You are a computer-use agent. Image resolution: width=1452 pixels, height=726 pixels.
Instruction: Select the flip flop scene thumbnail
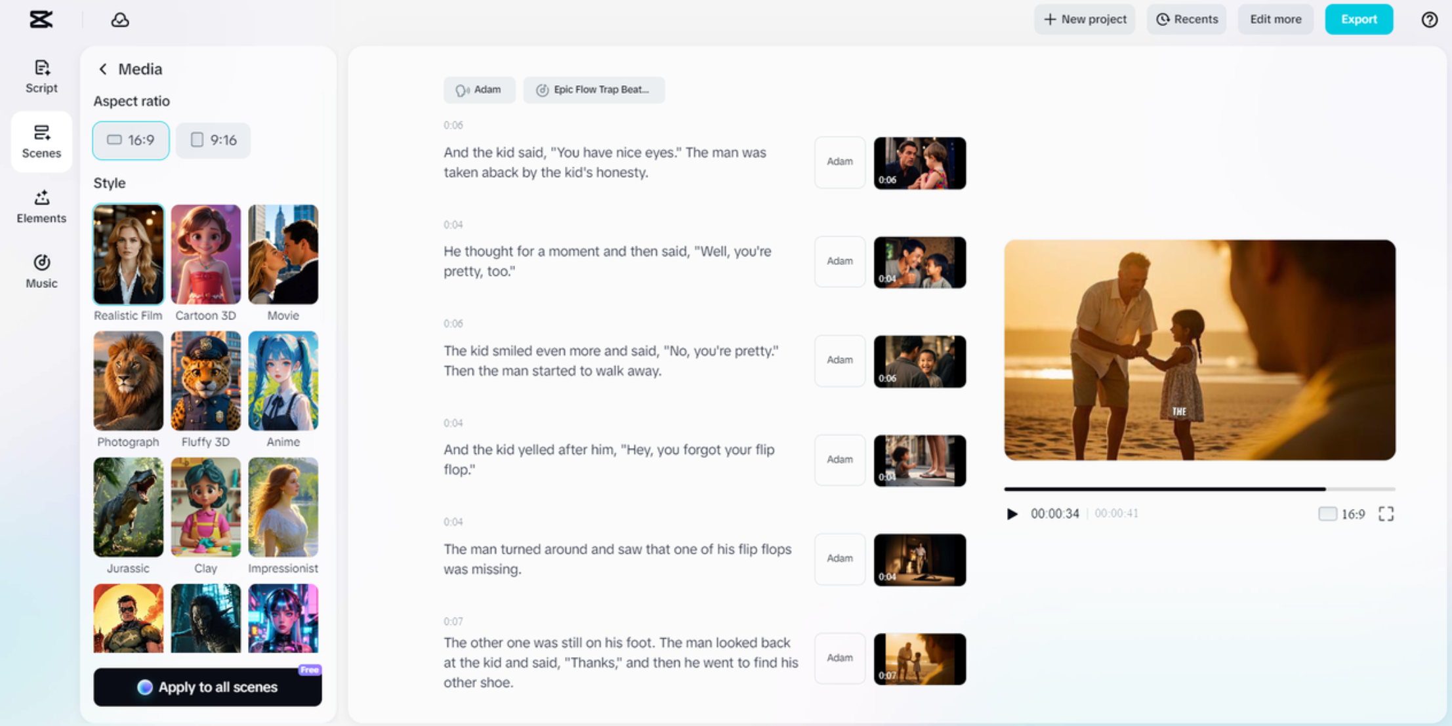[919, 460]
